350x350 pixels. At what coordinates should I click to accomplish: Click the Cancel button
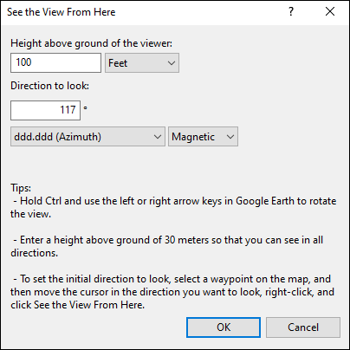[x=303, y=327]
